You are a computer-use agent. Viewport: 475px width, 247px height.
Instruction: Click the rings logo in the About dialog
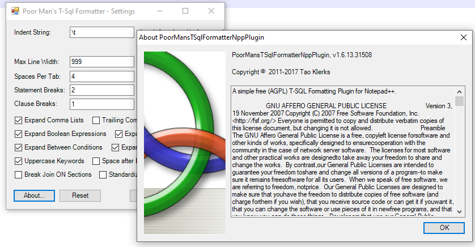click(x=185, y=143)
